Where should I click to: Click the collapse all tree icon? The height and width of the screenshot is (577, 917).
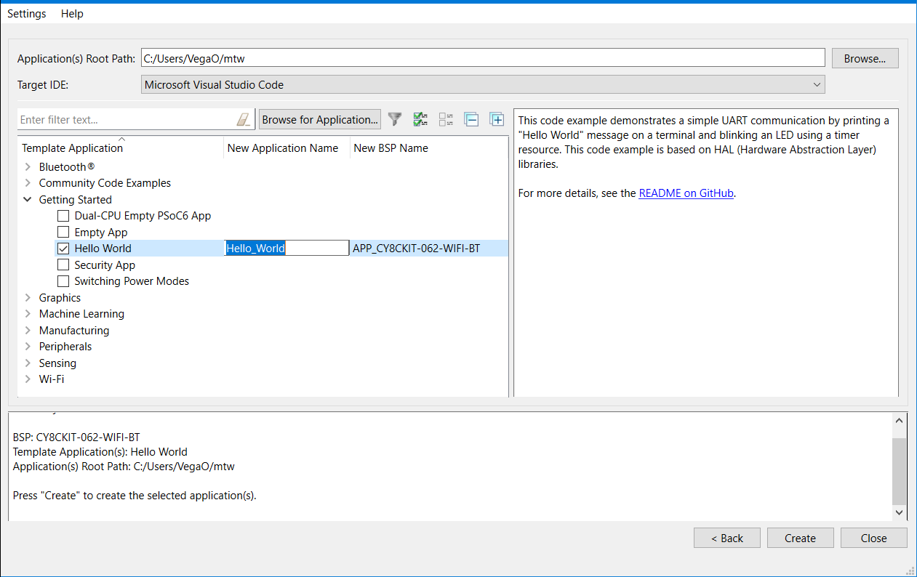(471, 119)
